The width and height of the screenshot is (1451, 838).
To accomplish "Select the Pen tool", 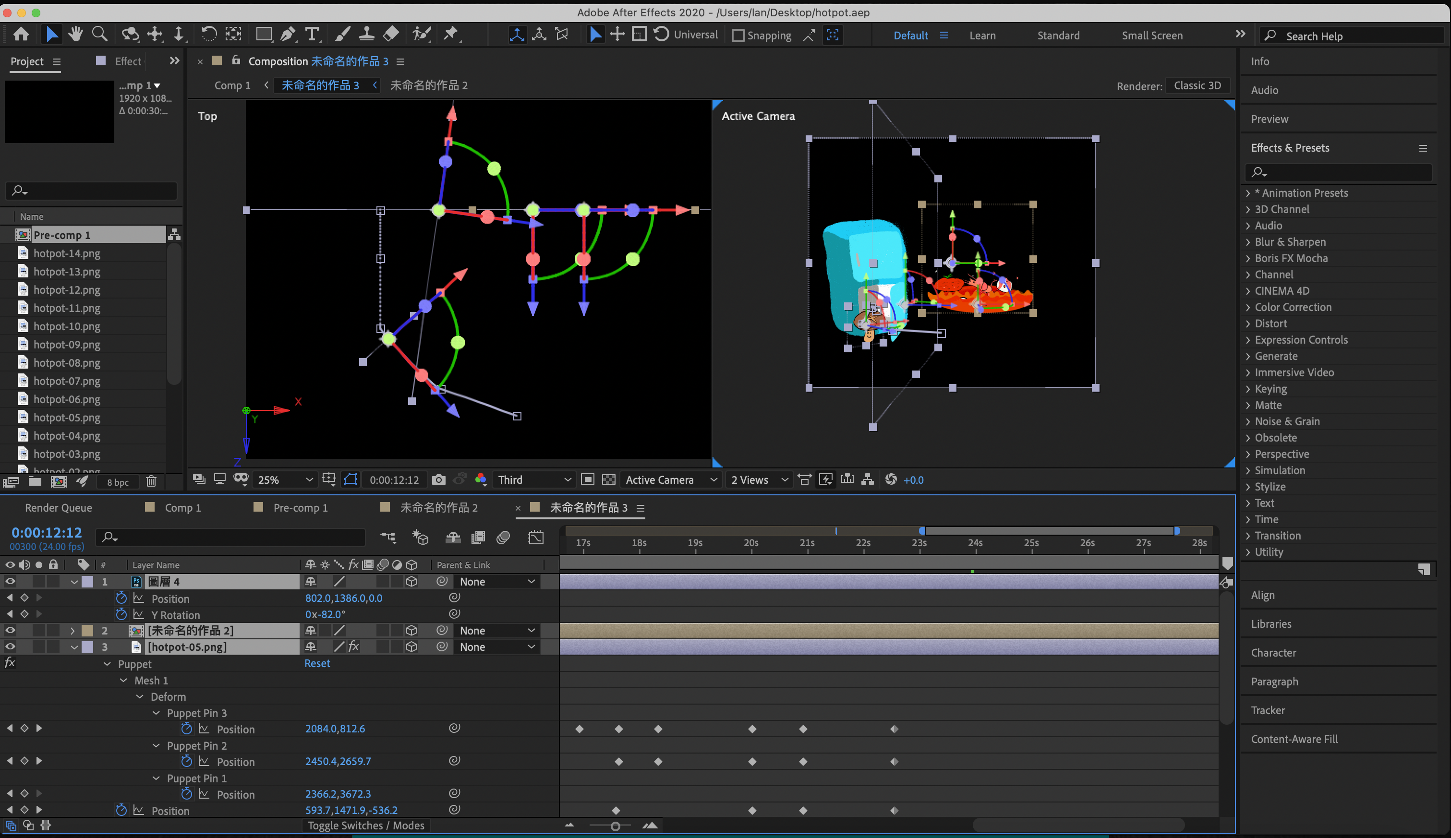I will 287,35.
